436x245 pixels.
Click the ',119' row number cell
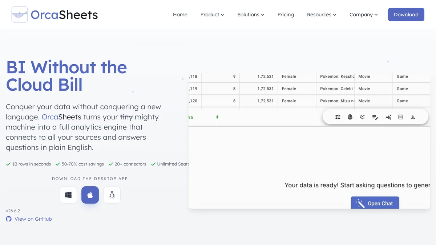pos(195,89)
